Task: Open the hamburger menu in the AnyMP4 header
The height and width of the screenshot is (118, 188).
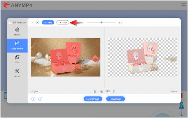Action: pos(183,5)
